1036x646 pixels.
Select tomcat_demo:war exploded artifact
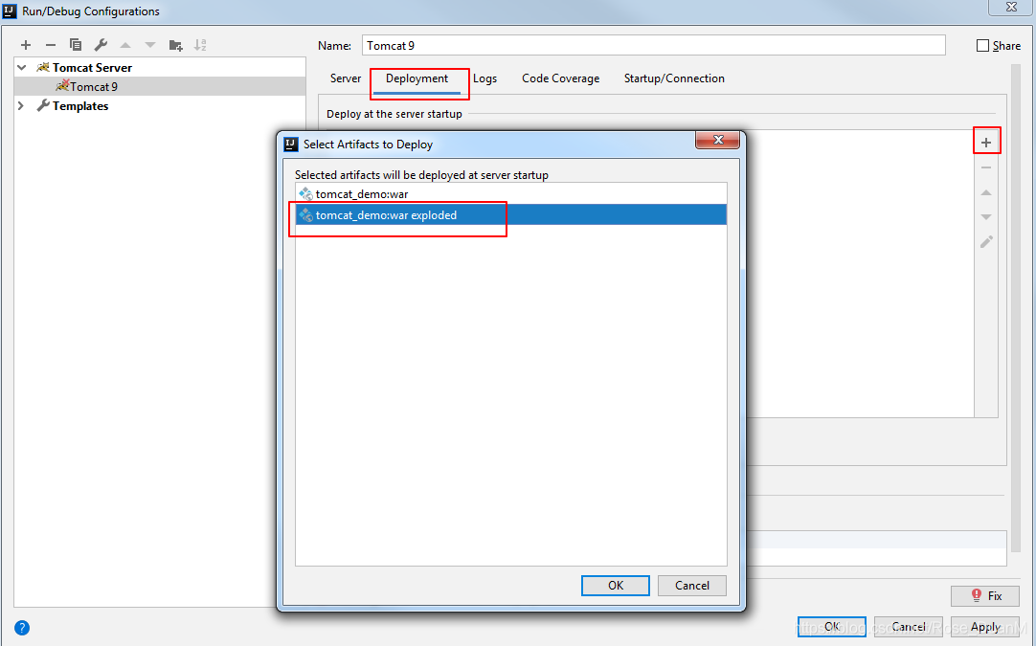coord(511,214)
